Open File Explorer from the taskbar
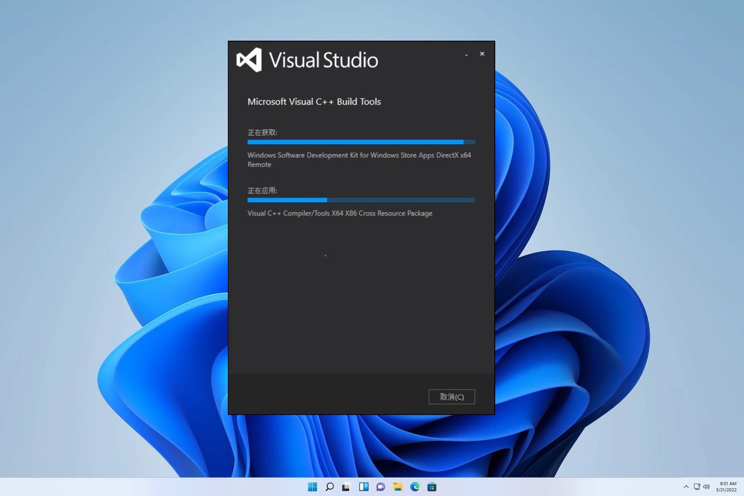Screen dimensions: 744x496 coord(398,487)
